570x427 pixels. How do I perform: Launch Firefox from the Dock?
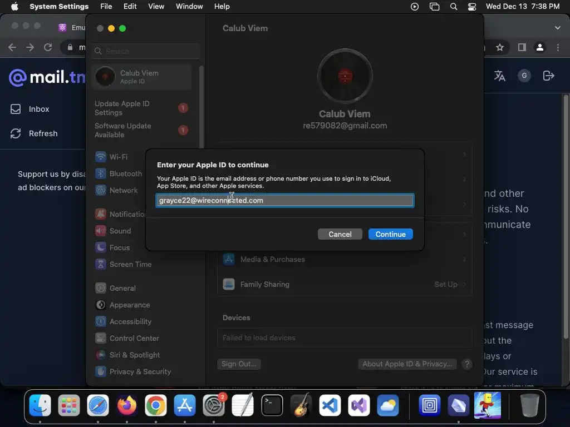pos(127,405)
